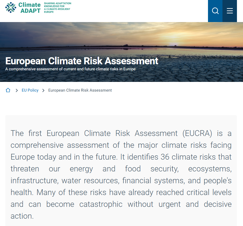
Task: Click the sunset hero banner image
Action: [121, 39]
